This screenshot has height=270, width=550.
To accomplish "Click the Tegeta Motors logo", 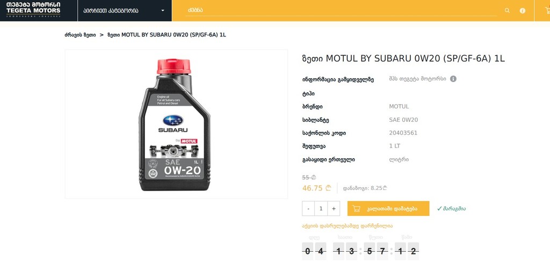I will pyautogui.click(x=33, y=10).
